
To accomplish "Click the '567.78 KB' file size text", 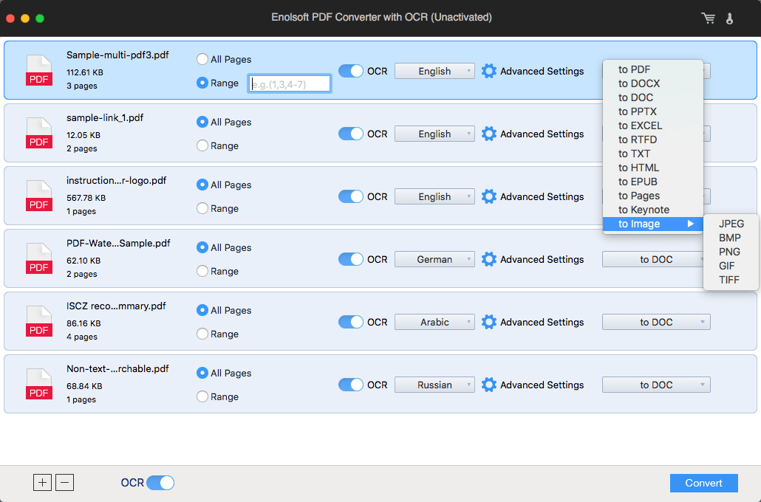I will [x=86, y=198].
